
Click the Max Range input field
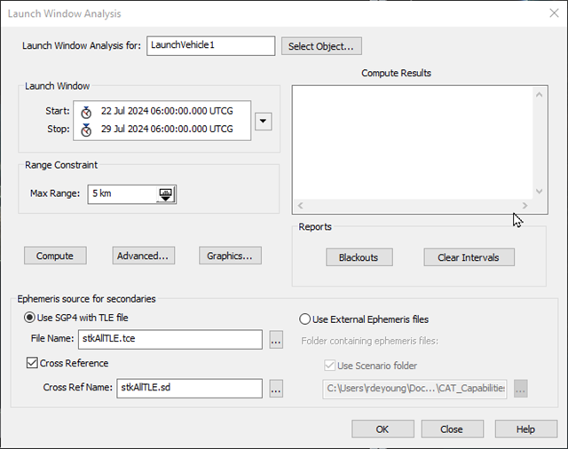(122, 194)
